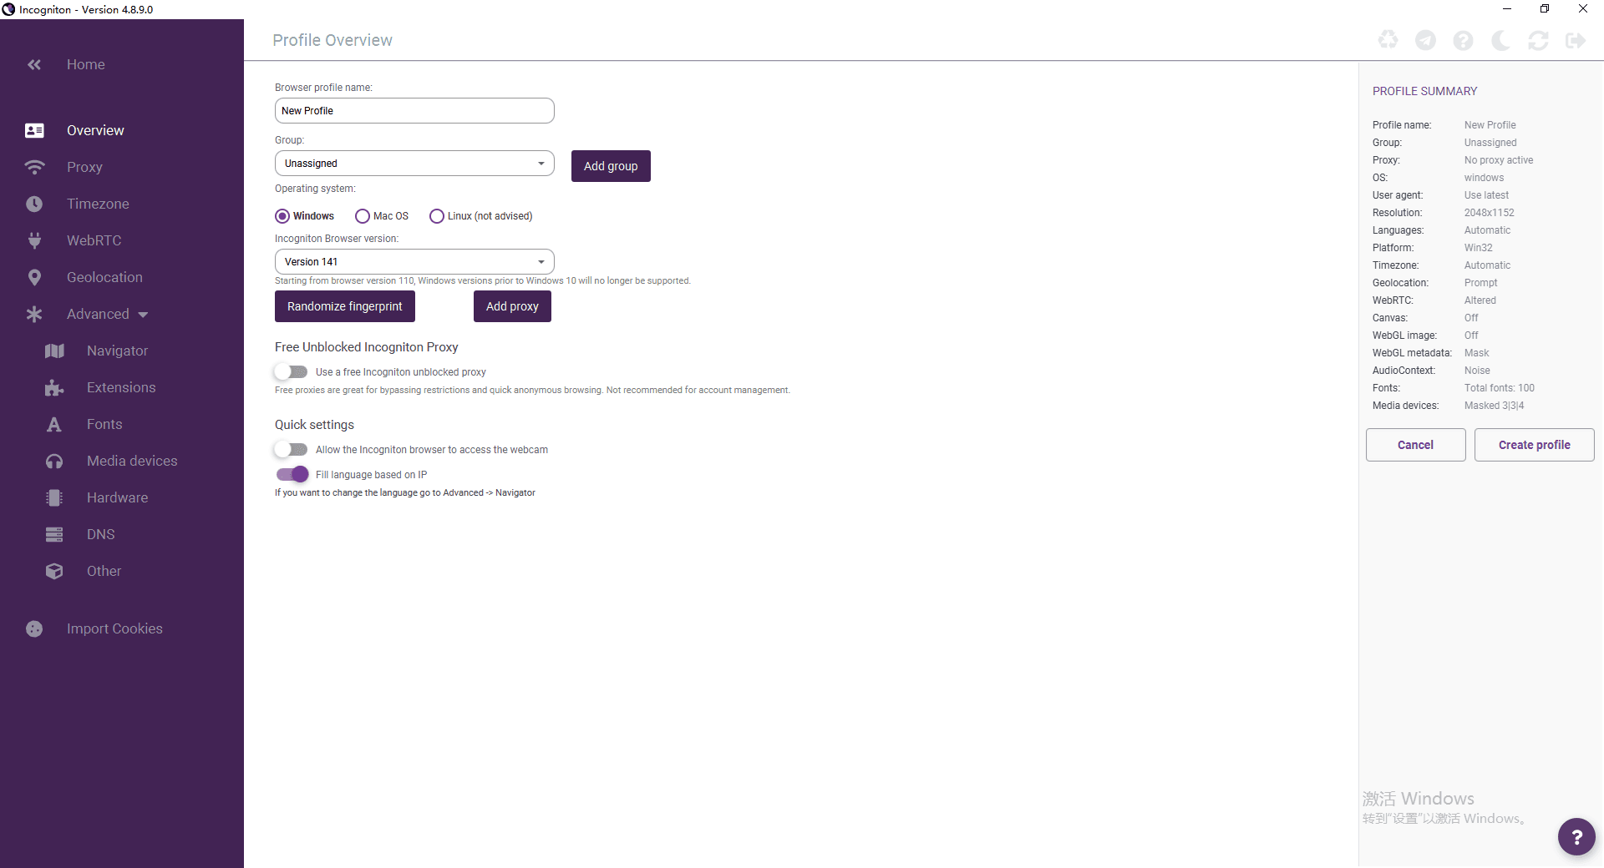
Task: Toggle dark mode with the moon icon
Action: [1500, 40]
